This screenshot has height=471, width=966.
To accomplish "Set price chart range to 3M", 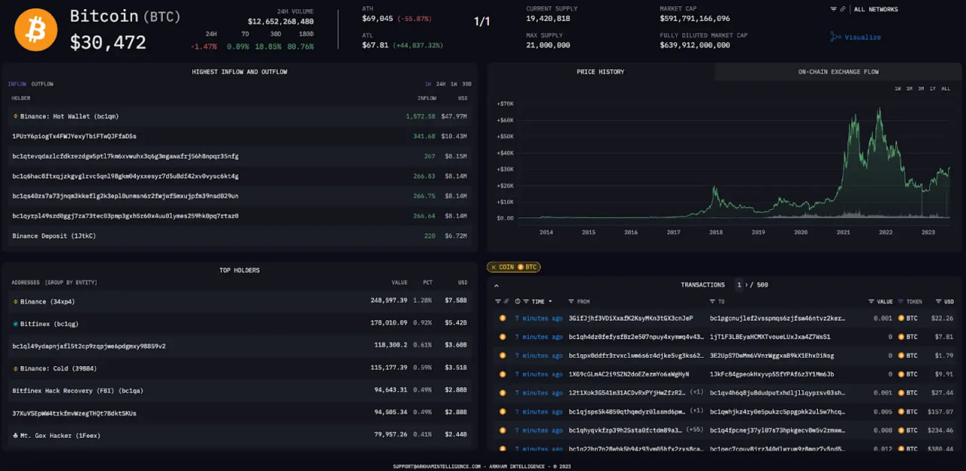I will coord(921,88).
